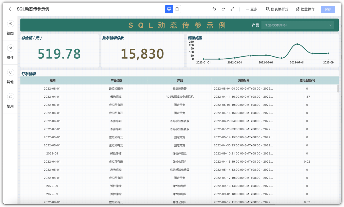
Task: Open 仪表板样式 settings
Action: [x=277, y=9]
